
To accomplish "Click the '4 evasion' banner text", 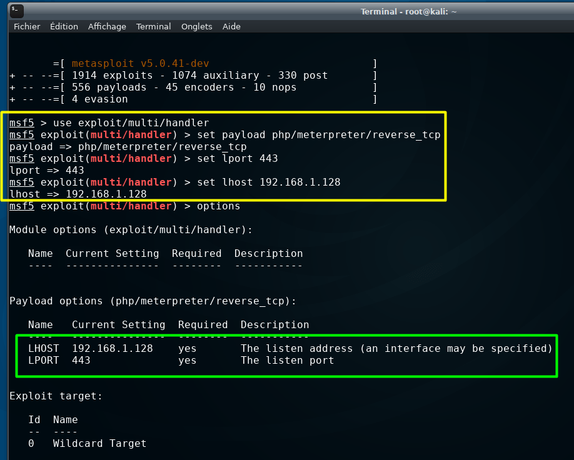I will point(99,99).
